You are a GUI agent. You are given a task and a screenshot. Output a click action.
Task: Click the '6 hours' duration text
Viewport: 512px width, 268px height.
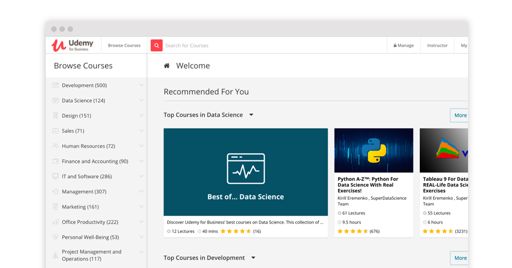point(435,222)
